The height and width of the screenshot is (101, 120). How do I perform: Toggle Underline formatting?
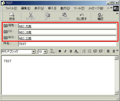pyautogui.click(x=71, y=51)
